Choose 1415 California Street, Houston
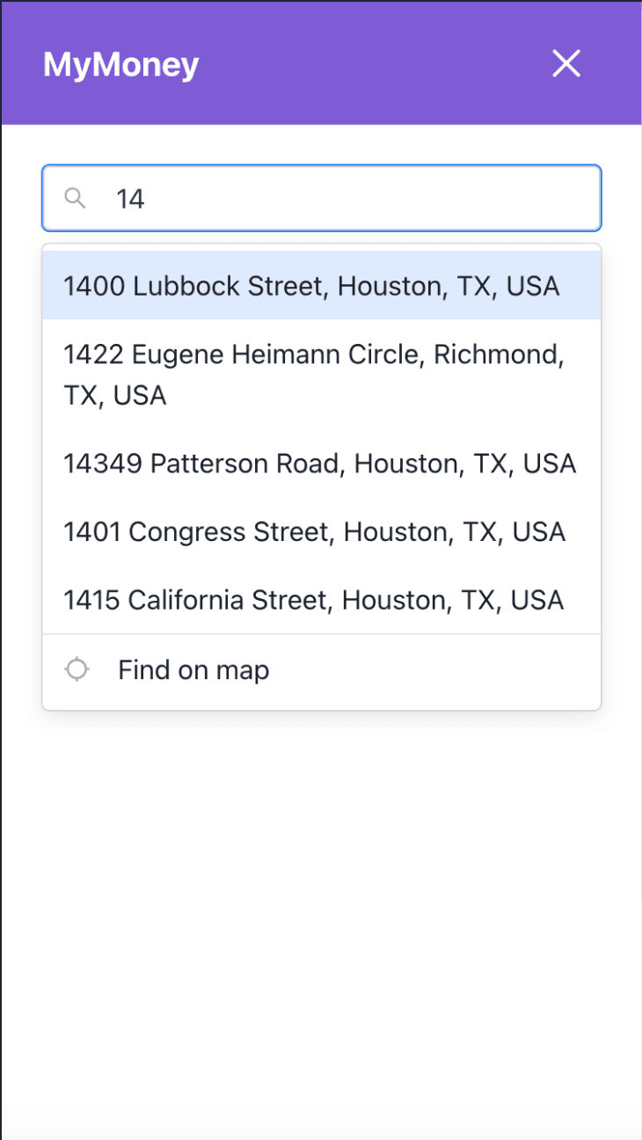Screen dimensions: 642x1140 click(313, 601)
